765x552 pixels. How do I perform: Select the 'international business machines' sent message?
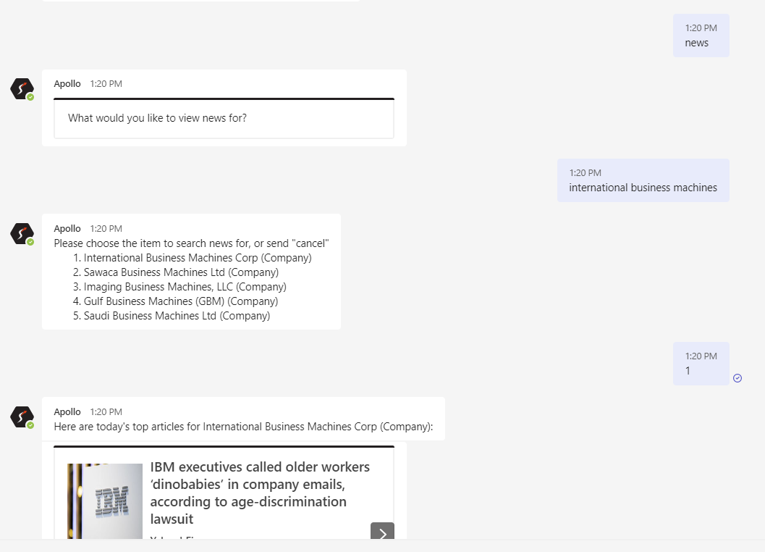643,180
